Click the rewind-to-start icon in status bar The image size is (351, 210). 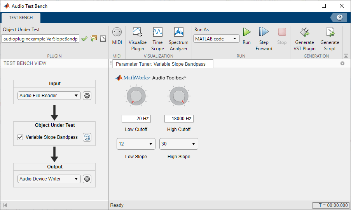(5, 205)
